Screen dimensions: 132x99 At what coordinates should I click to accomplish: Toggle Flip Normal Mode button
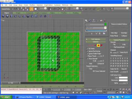click(x=119, y=47)
